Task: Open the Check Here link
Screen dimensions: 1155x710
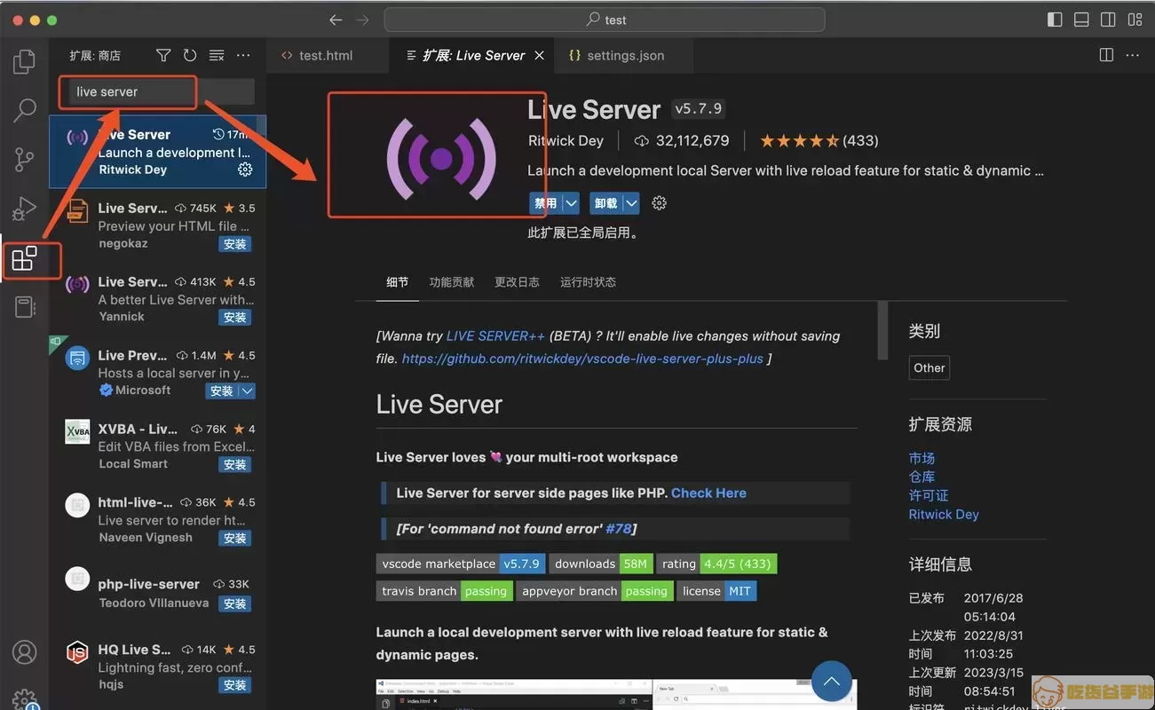Action: pyautogui.click(x=708, y=493)
